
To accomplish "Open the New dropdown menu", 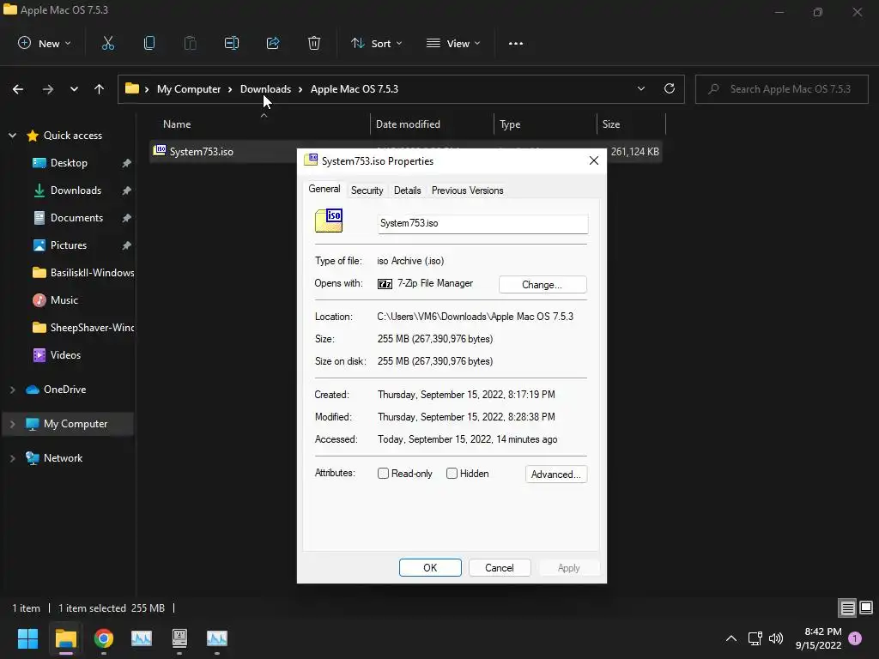I will click(45, 43).
